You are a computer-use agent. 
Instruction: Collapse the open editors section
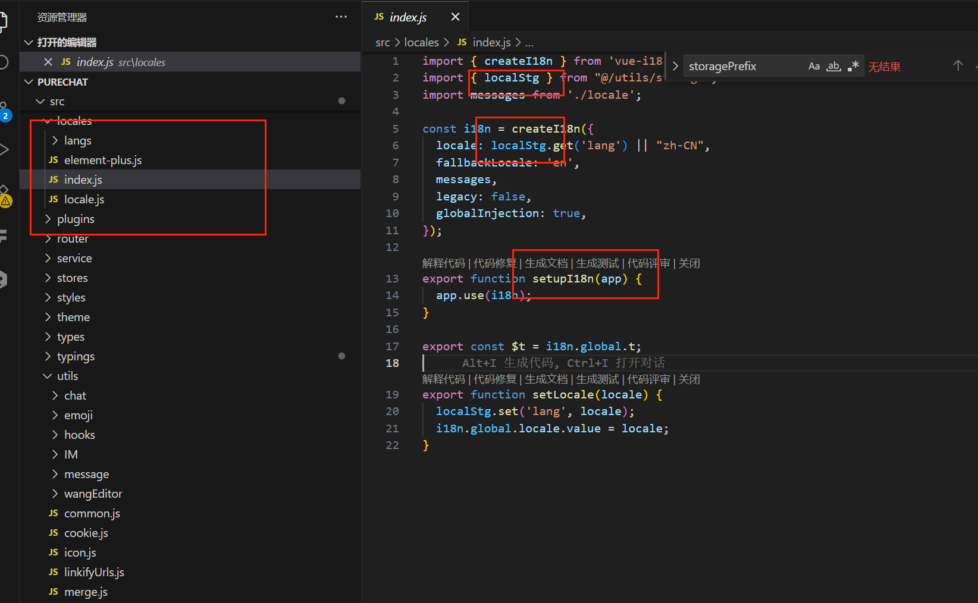pos(28,42)
